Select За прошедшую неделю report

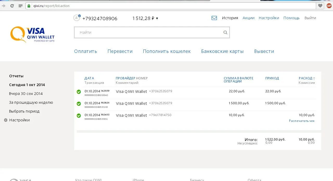(x=31, y=102)
